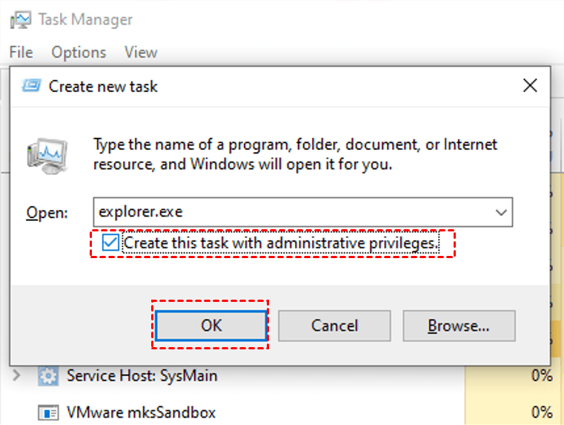Focus the Open text field containing explorer.exe
The height and width of the screenshot is (425, 564).
coord(289,212)
